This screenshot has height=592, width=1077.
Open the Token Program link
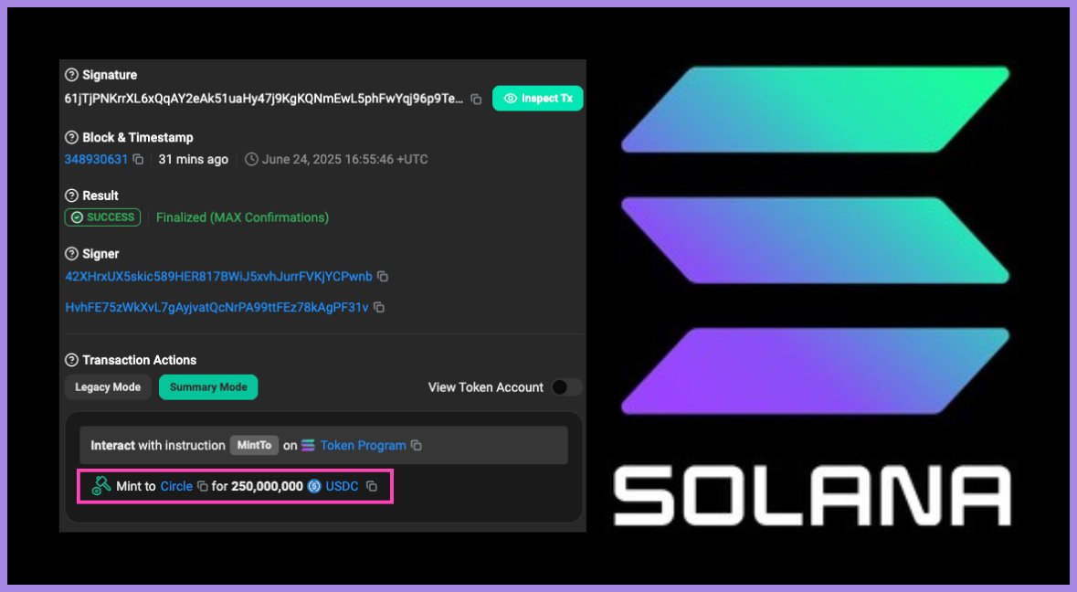point(363,446)
